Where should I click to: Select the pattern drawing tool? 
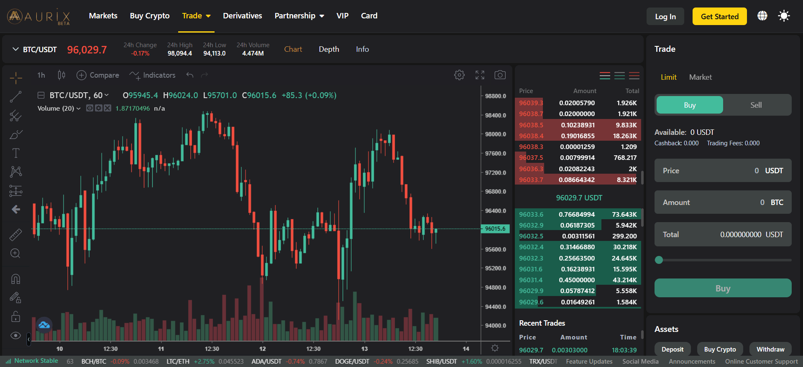click(16, 172)
